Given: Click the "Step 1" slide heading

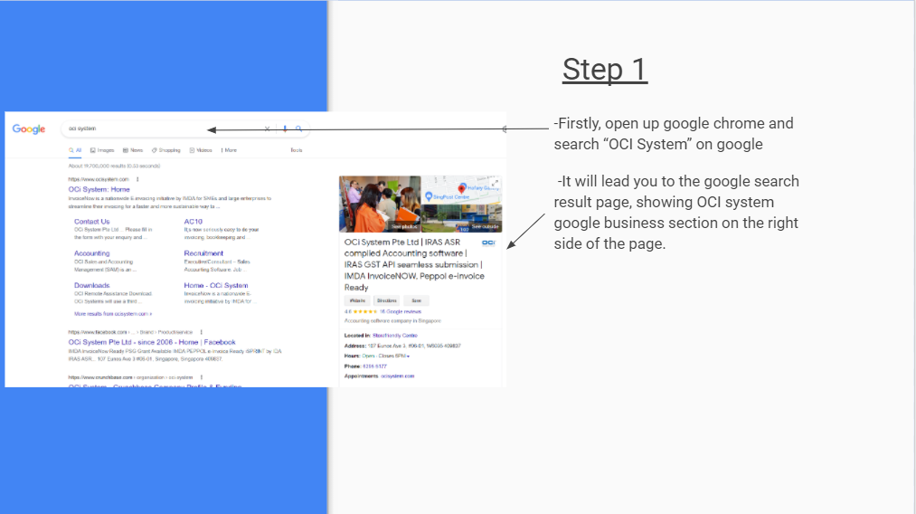Looking at the screenshot, I should pos(605,70).
